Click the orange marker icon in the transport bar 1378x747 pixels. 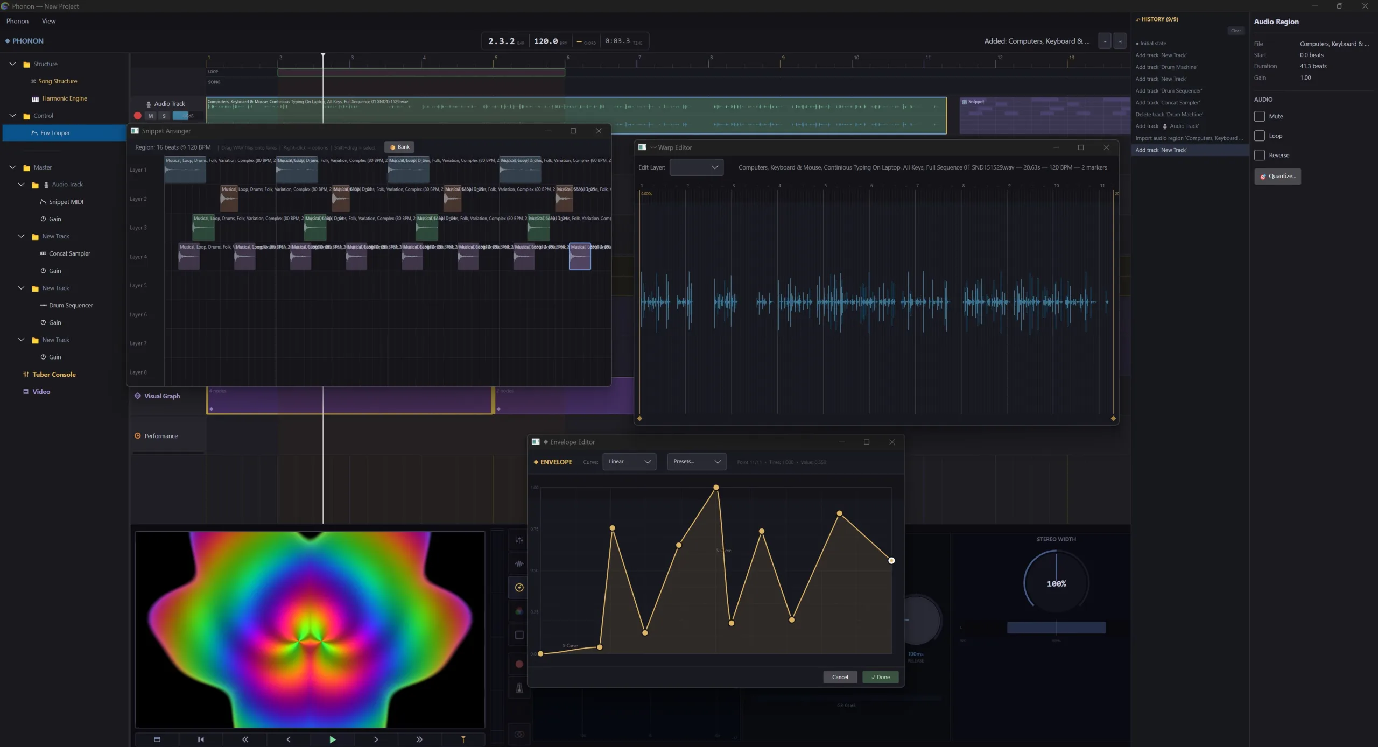[x=463, y=739]
